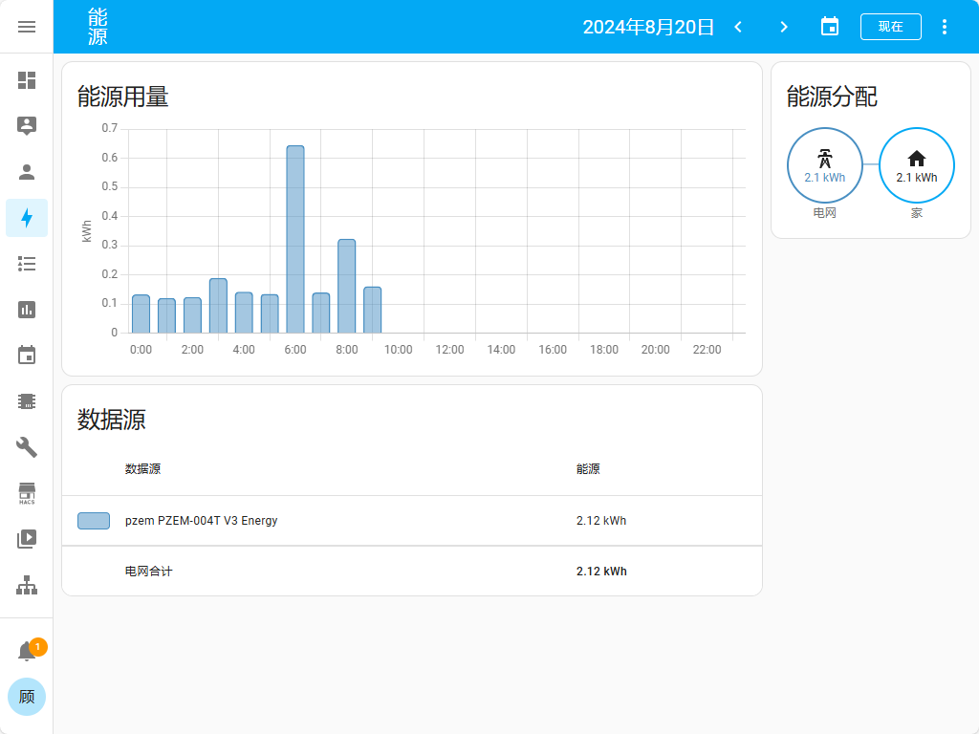Open the History chart icon
Image resolution: width=979 pixels, height=734 pixels.
(x=27, y=310)
